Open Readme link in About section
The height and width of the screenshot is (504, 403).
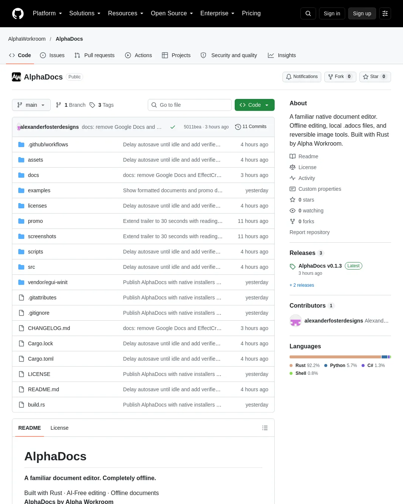[304, 156]
